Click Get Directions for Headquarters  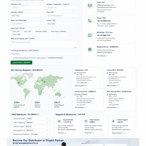(81, 86)
